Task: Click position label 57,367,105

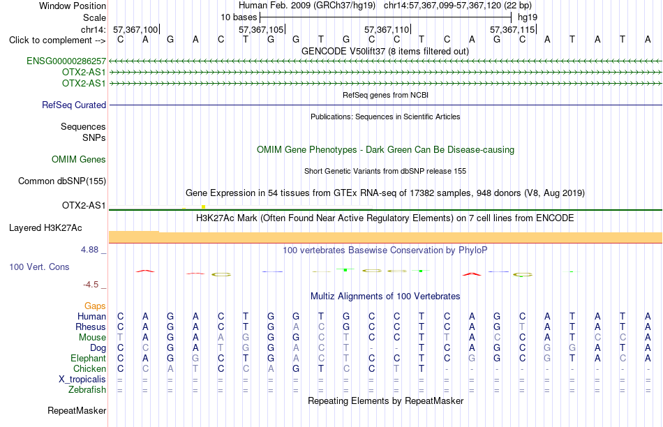Action: 261,29
